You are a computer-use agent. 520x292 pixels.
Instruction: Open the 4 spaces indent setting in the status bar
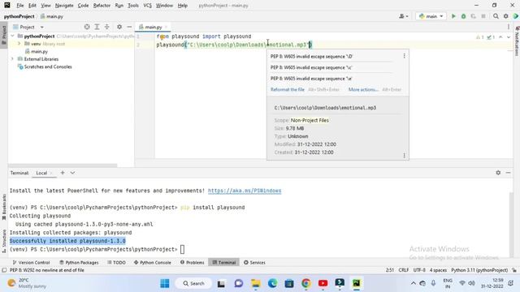click(x=438, y=270)
